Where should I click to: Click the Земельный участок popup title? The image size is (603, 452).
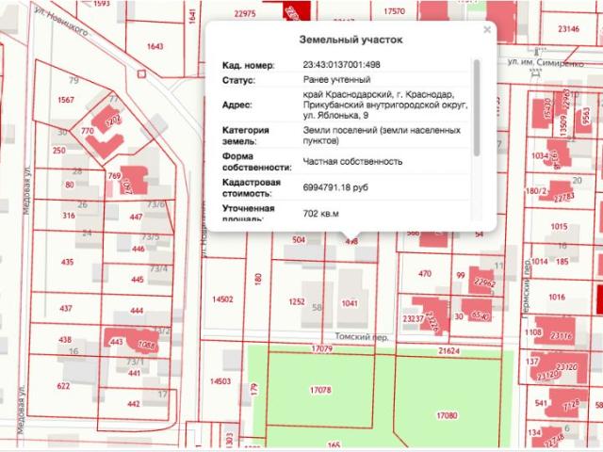(x=350, y=40)
